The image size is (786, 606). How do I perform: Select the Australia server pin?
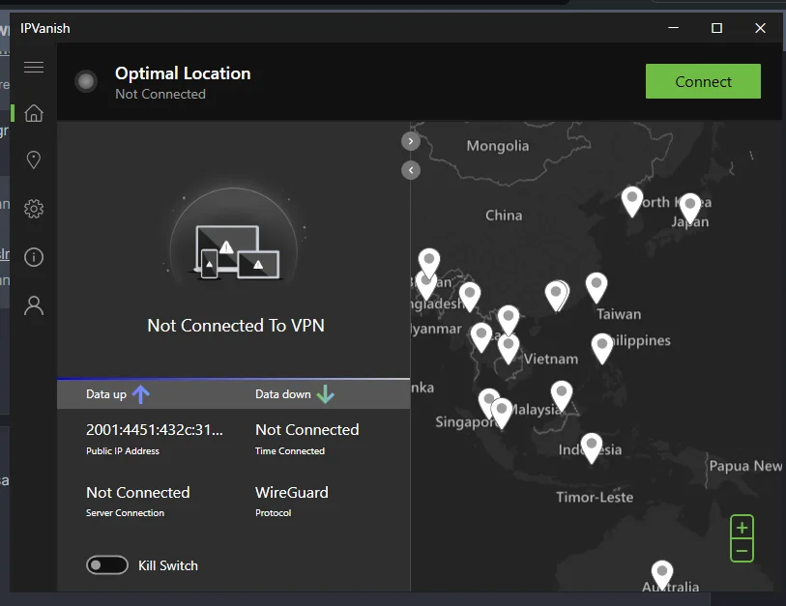(x=661, y=574)
